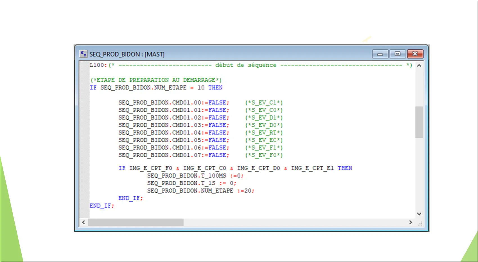Image resolution: width=478 pixels, height=262 pixels.
Task: Click the horizontal scrollbar thumb
Action: pos(136,222)
